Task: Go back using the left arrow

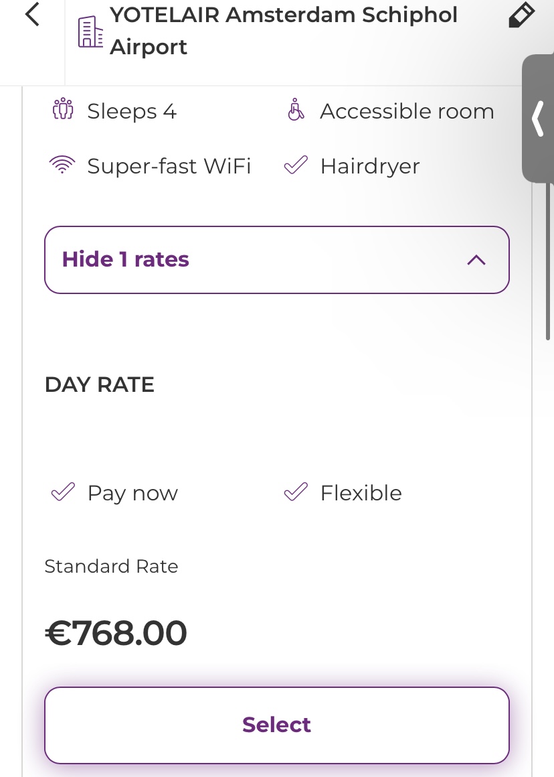Action: pos(32,15)
